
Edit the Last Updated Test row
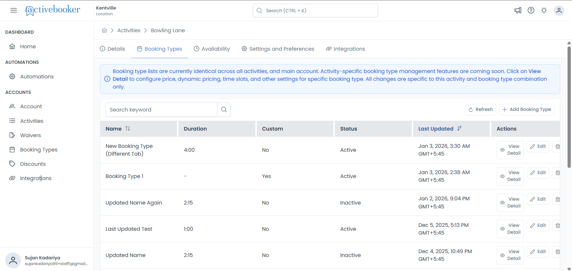538,225
